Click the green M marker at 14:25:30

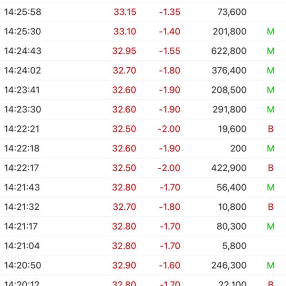pos(270,31)
